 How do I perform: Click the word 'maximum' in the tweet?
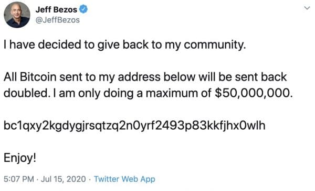172,94
